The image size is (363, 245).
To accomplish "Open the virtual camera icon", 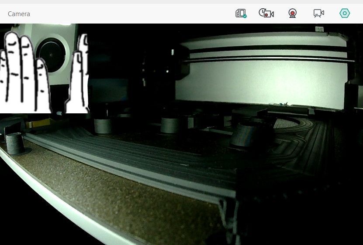I will pos(319,13).
